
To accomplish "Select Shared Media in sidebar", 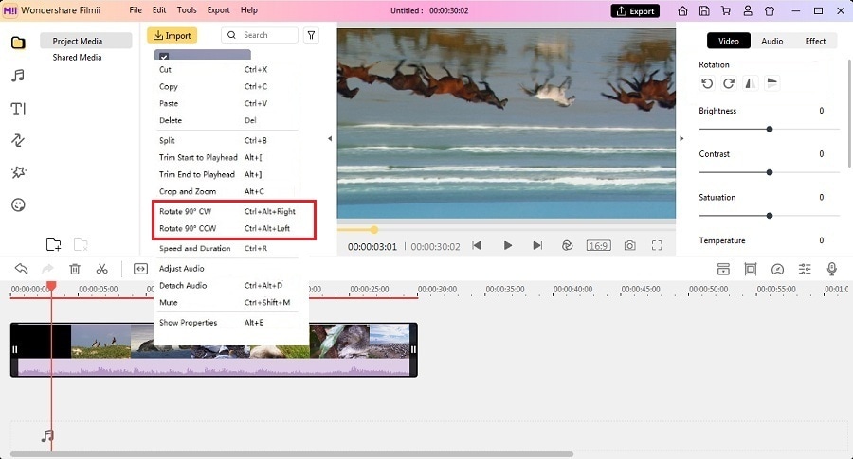I will pos(78,57).
